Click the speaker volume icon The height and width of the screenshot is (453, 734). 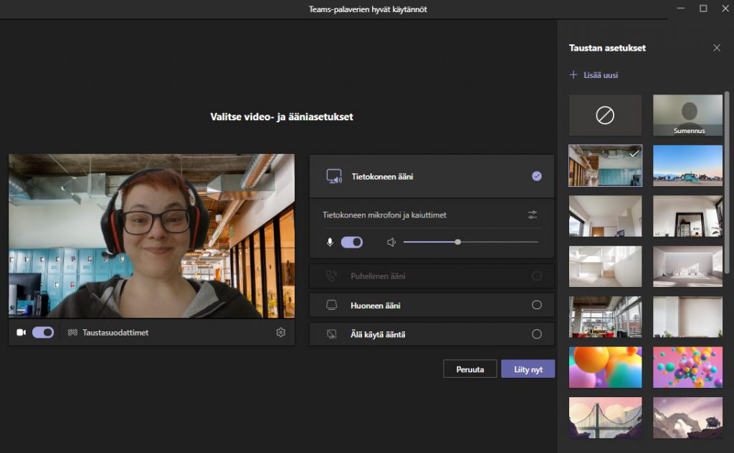391,242
